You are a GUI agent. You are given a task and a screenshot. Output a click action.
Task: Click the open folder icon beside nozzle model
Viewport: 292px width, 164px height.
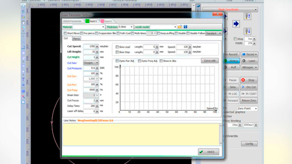pyautogui.click(x=180, y=27)
